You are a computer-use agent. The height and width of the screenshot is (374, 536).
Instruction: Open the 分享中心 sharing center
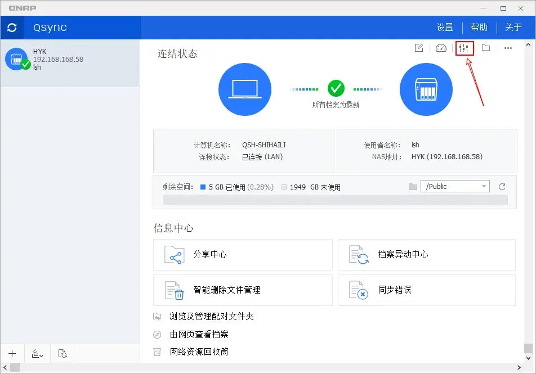pos(243,255)
